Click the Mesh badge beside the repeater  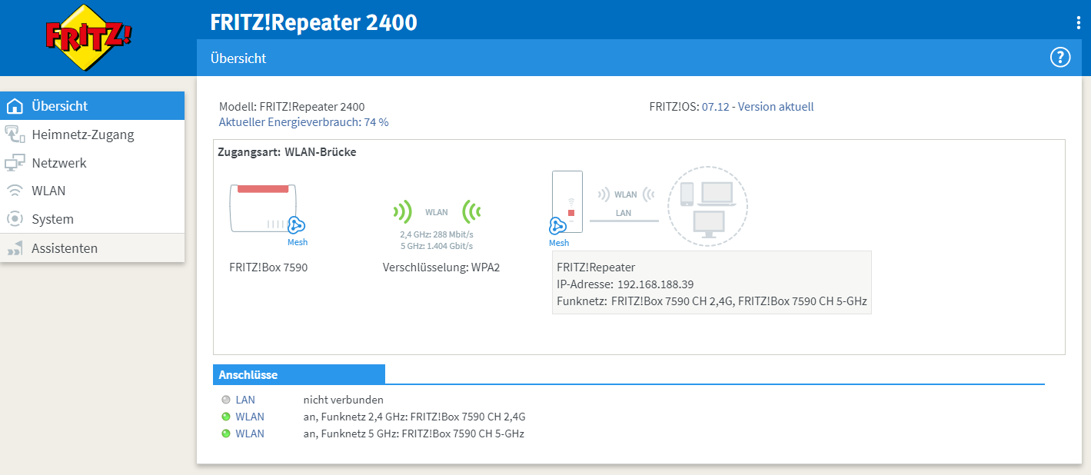click(x=559, y=232)
